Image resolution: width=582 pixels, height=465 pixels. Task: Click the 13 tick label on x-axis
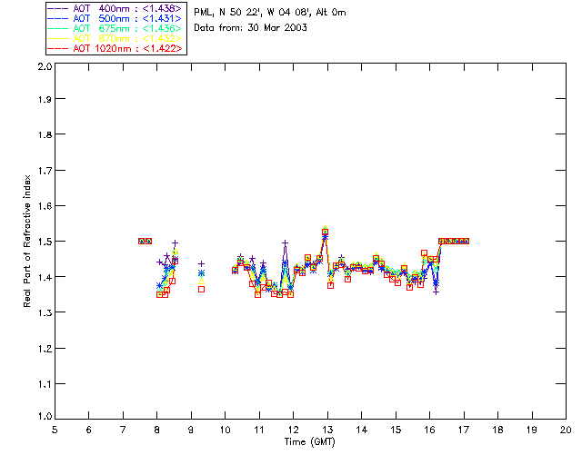(327, 430)
